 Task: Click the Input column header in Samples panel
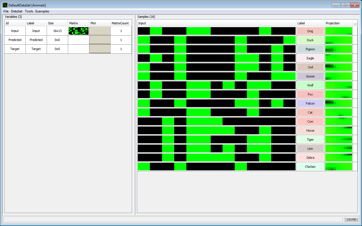coord(141,23)
